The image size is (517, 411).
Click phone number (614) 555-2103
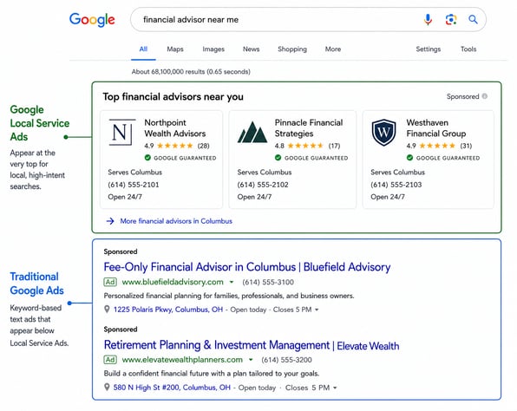click(x=396, y=185)
